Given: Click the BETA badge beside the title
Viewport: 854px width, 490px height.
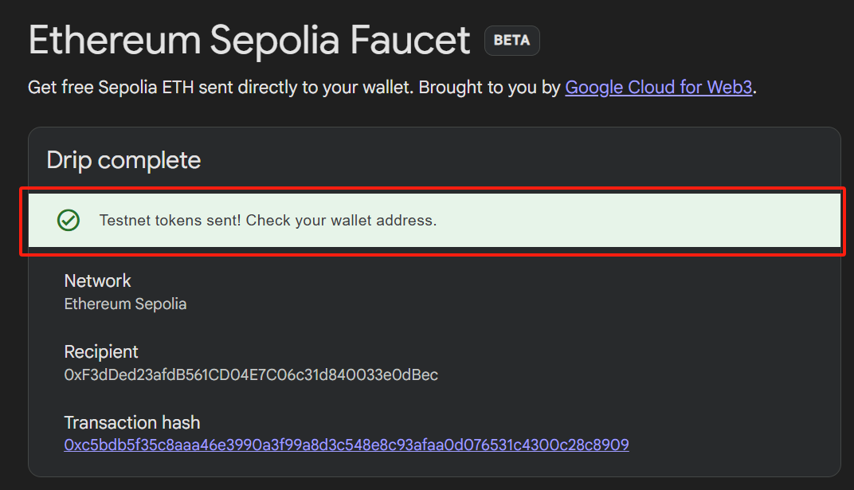Looking at the screenshot, I should click(x=512, y=41).
